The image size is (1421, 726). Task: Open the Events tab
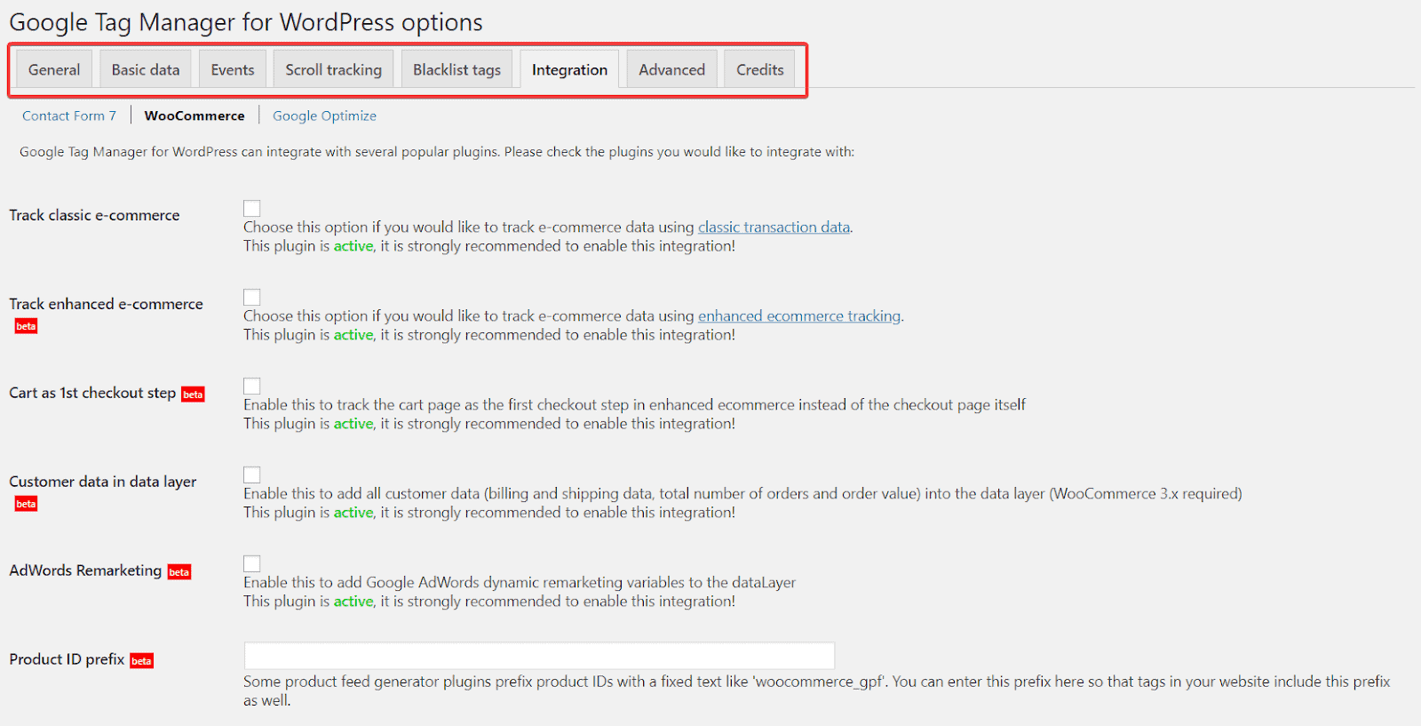233,69
